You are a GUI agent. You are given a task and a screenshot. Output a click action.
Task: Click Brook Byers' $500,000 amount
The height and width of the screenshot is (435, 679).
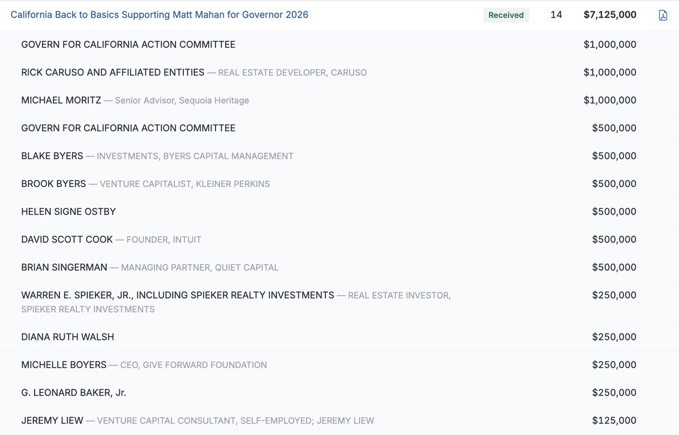click(x=614, y=184)
